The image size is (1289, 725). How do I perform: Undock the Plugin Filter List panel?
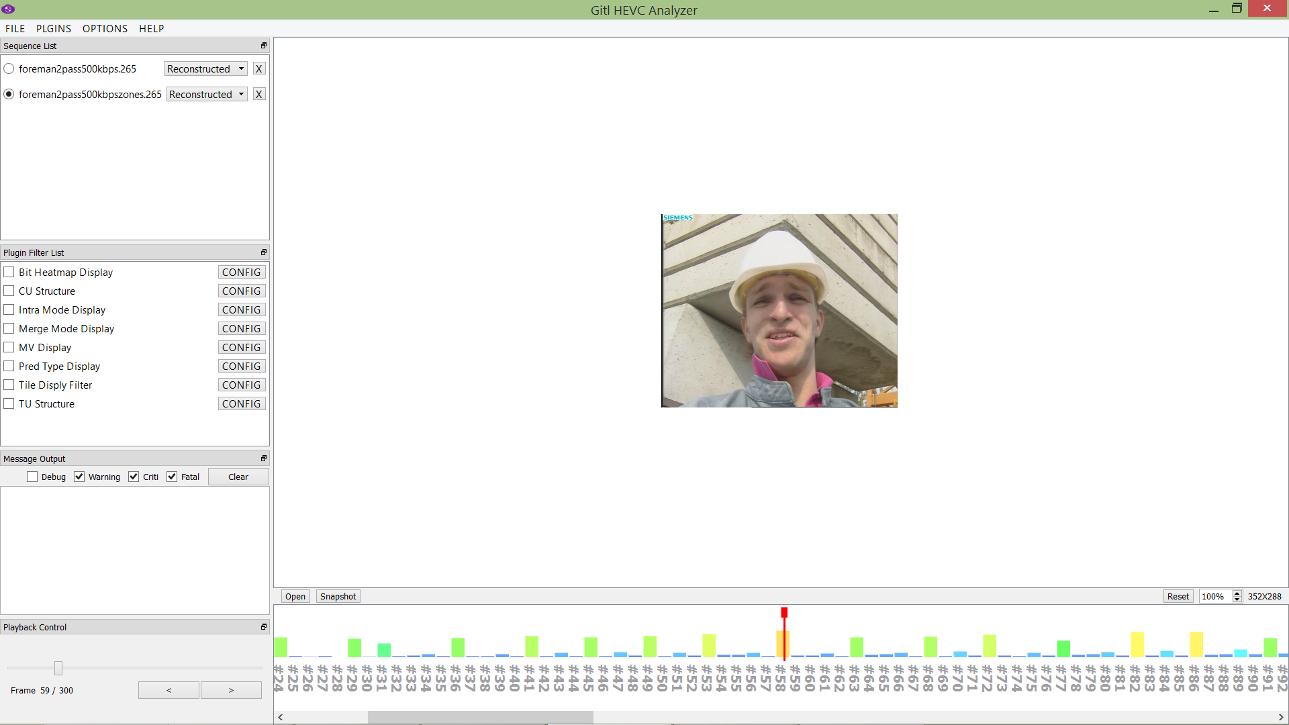(264, 252)
